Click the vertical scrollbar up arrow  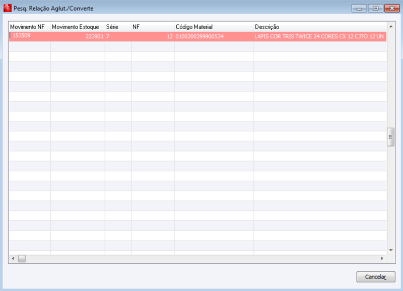[391, 27]
